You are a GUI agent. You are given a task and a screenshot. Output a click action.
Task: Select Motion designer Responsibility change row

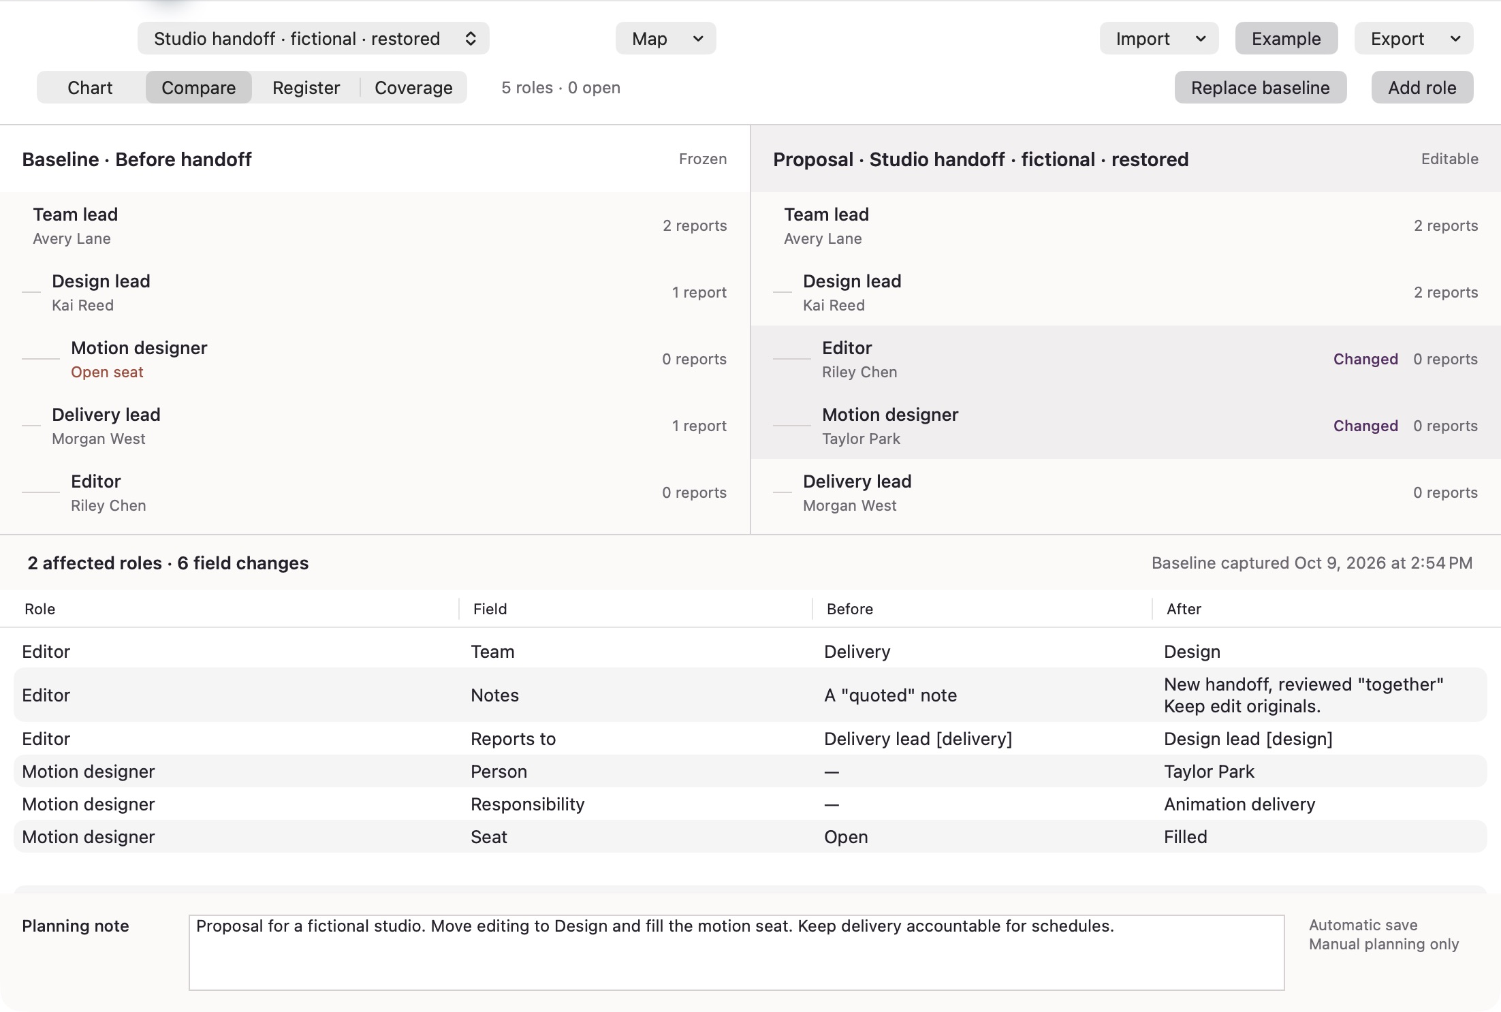click(x=750, y=804)
